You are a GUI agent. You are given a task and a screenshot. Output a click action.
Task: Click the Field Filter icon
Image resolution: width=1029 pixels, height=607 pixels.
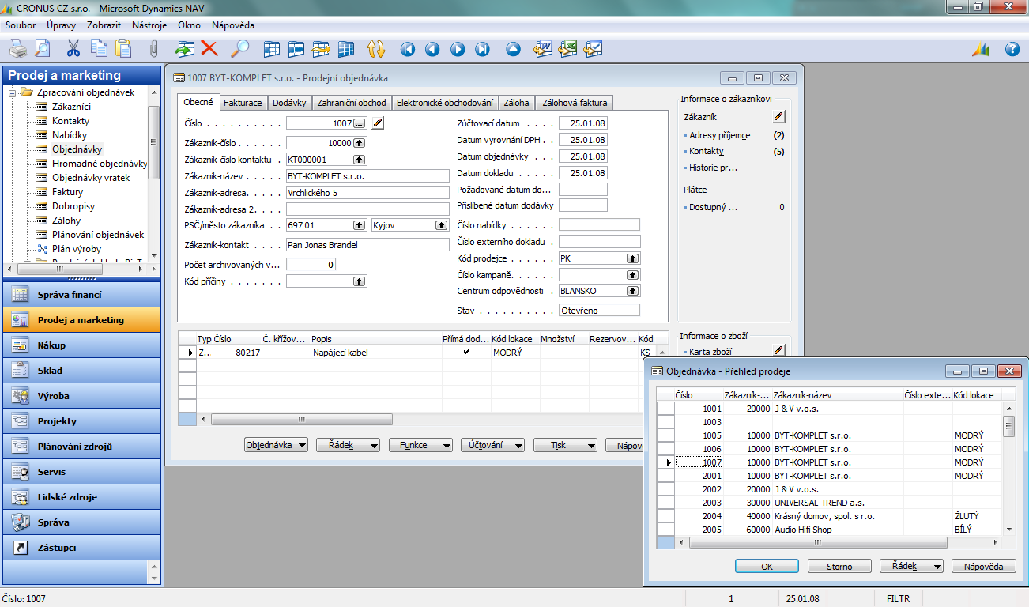tap(272, 49)
